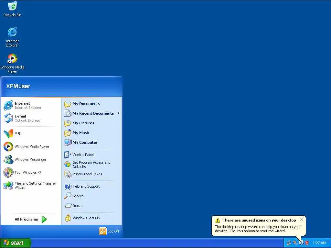Screen dimensions: 331x248
Task: Open Help and Support
Action: click(x=92, y=186)
